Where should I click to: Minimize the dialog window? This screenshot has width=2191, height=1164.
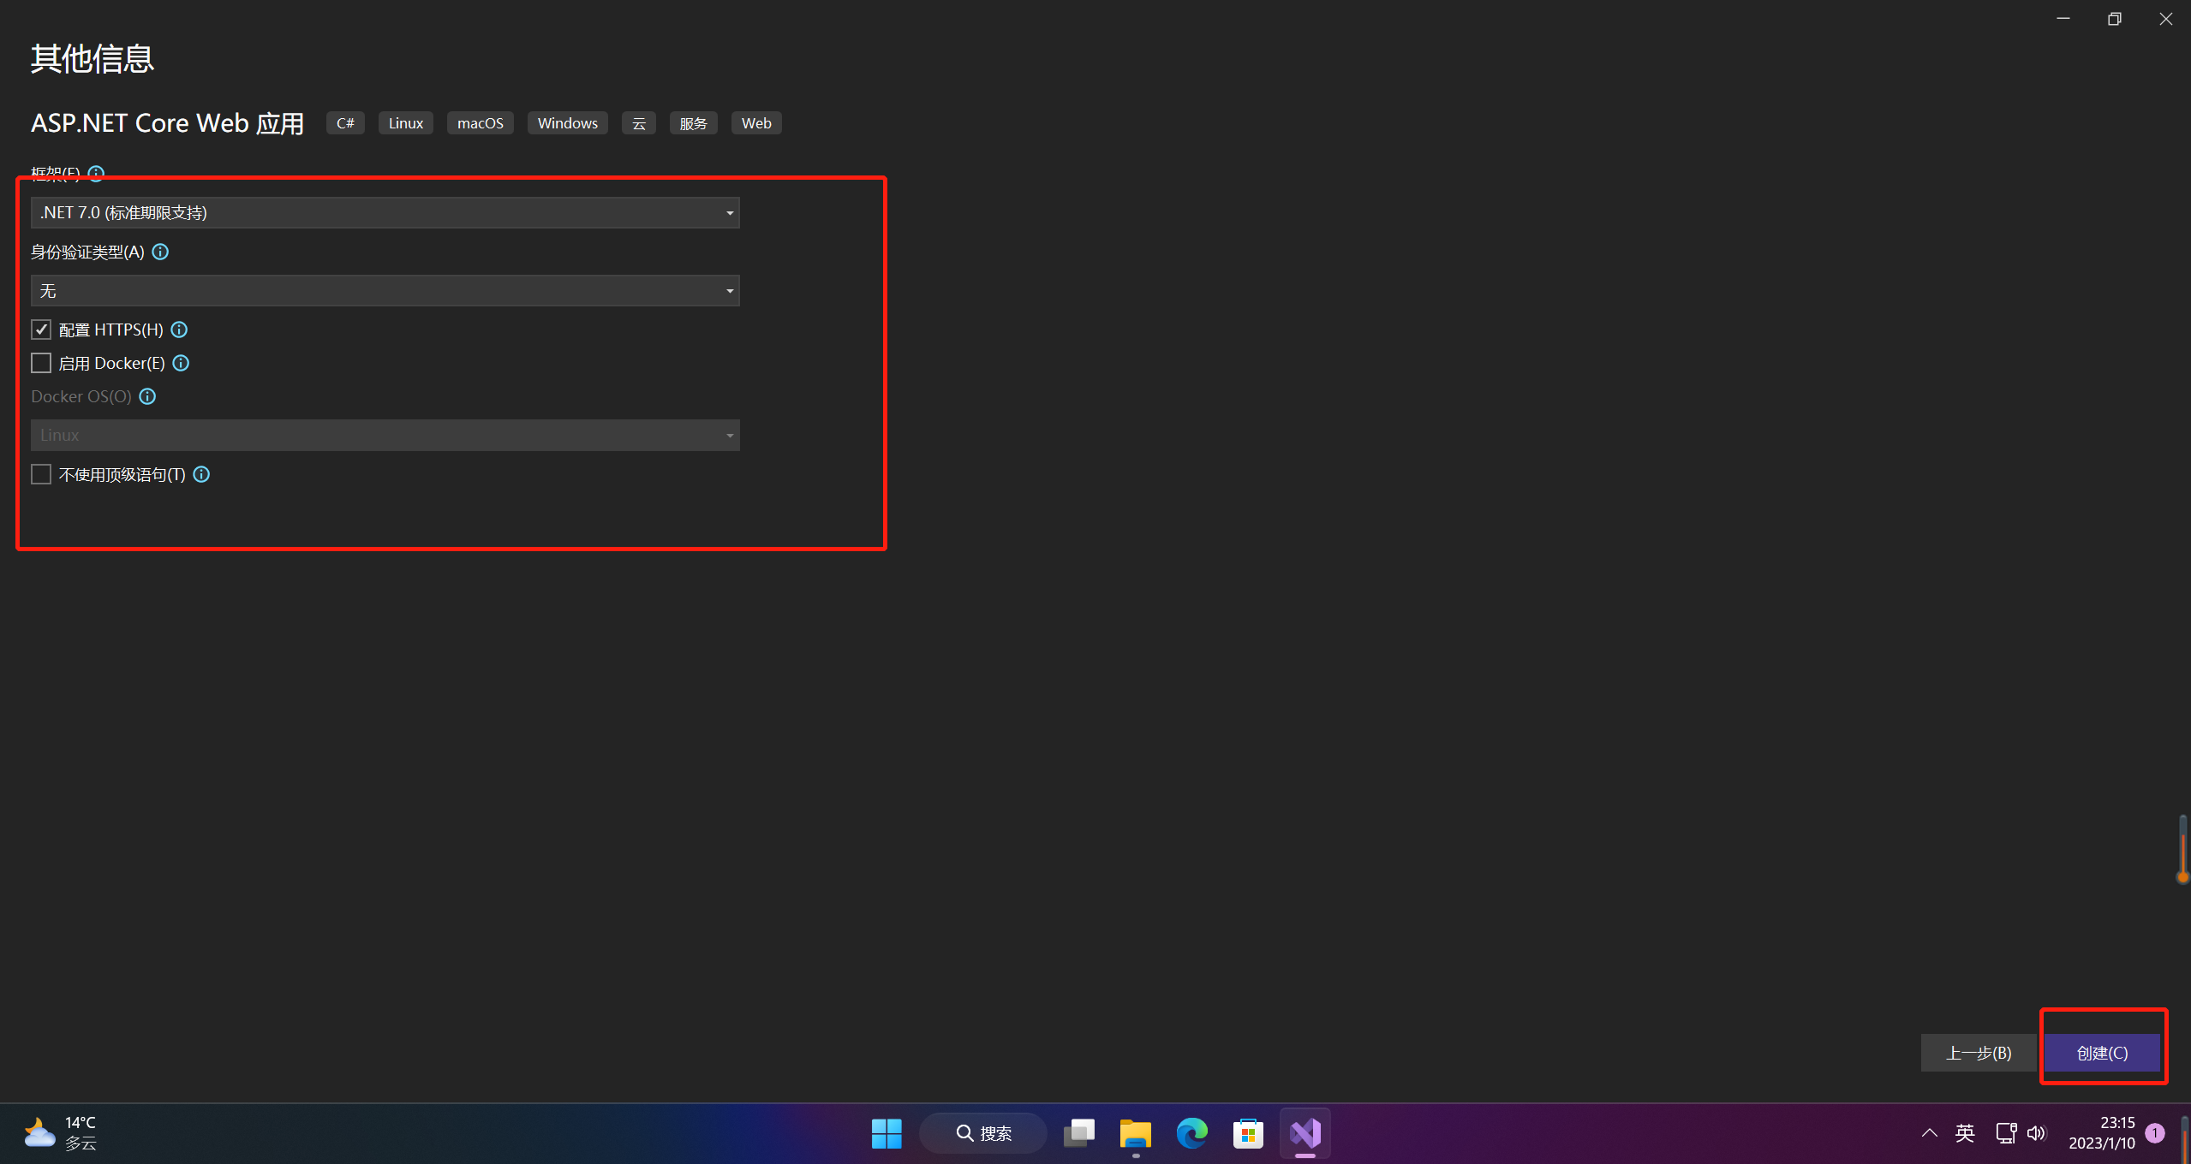(x=2063, y=19)
